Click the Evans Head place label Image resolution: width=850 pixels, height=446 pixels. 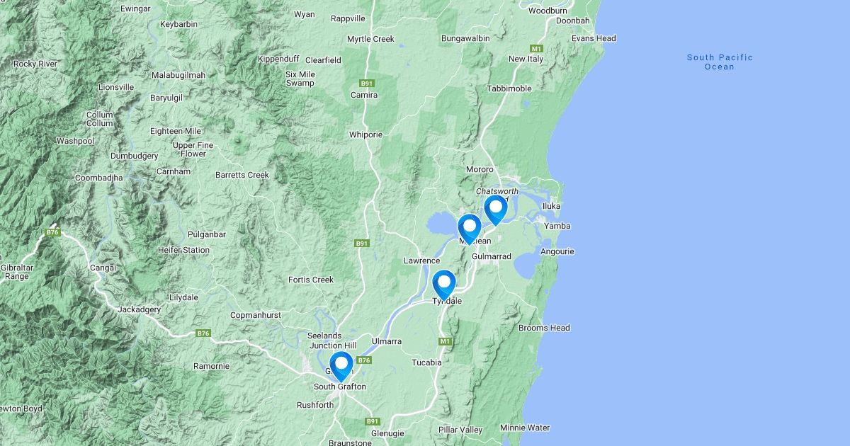[x=594, y=38]
